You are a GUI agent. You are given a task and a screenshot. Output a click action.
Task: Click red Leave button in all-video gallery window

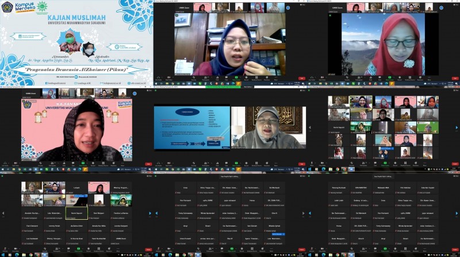pyautogui.click(x=455, y=164)
